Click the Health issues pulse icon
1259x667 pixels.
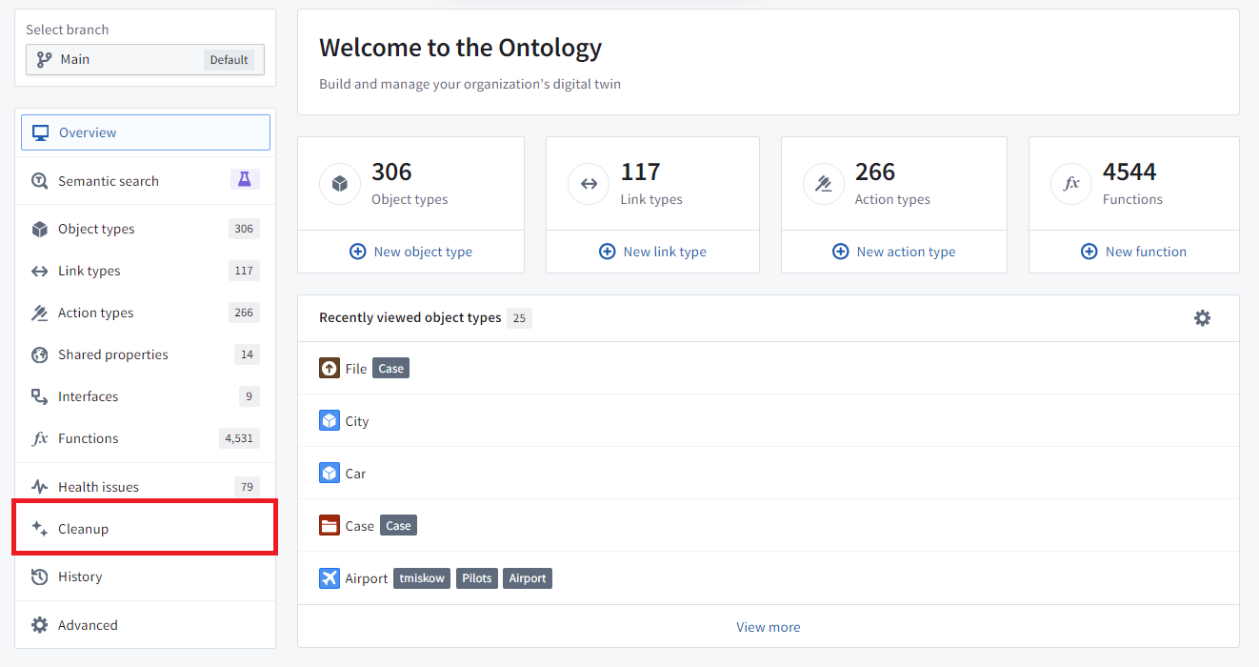39,487
